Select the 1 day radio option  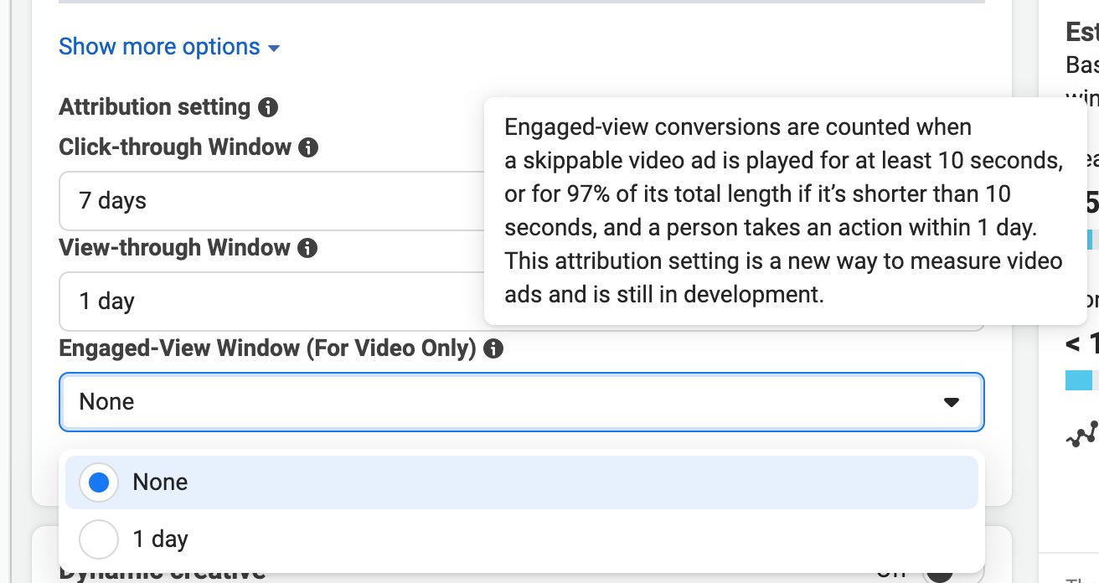(98, 539)
